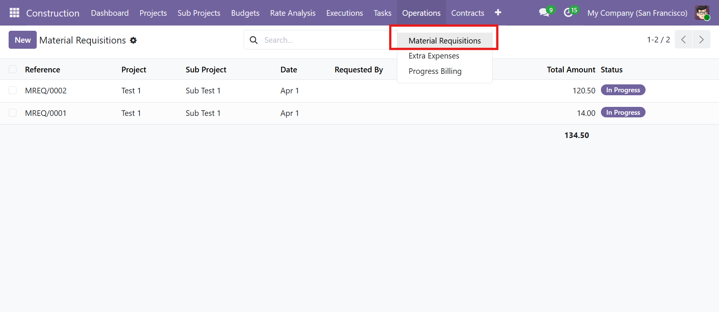Sort by the Date column header

[289, 70]
